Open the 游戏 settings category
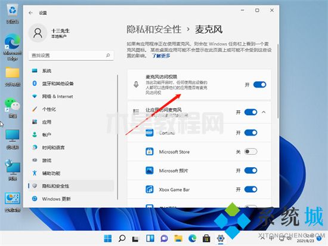The height and width of the screenshot is (246, 328). pos(71,161)
